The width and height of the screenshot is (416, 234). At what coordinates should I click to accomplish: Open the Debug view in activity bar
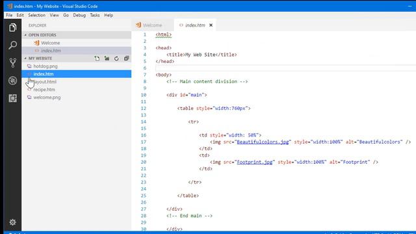point(12,81)
